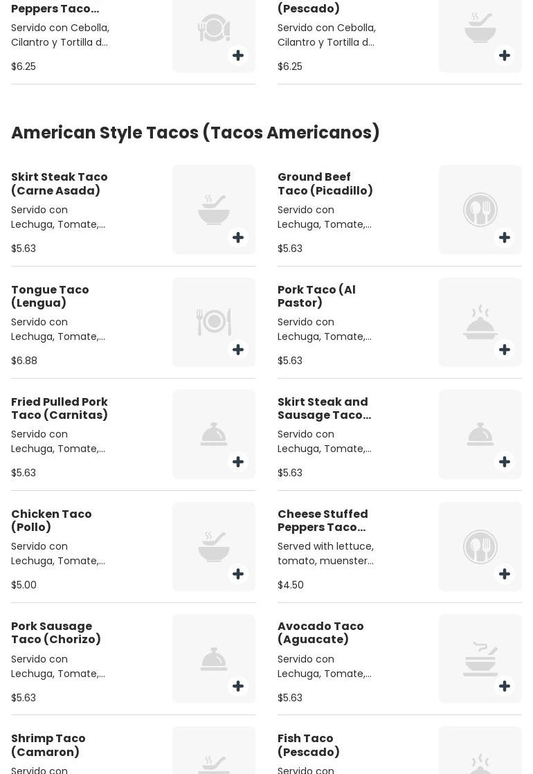Add Chicken Taco (Pollo) to order
The height and width of the screenshot is (774, 533).
coord(238,574)
